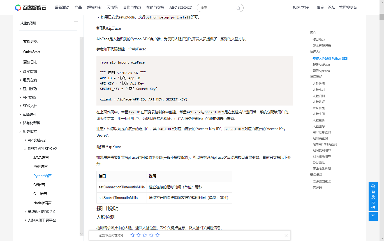
Task: Open the 解决方案 menu
Action: click(94, 8)
